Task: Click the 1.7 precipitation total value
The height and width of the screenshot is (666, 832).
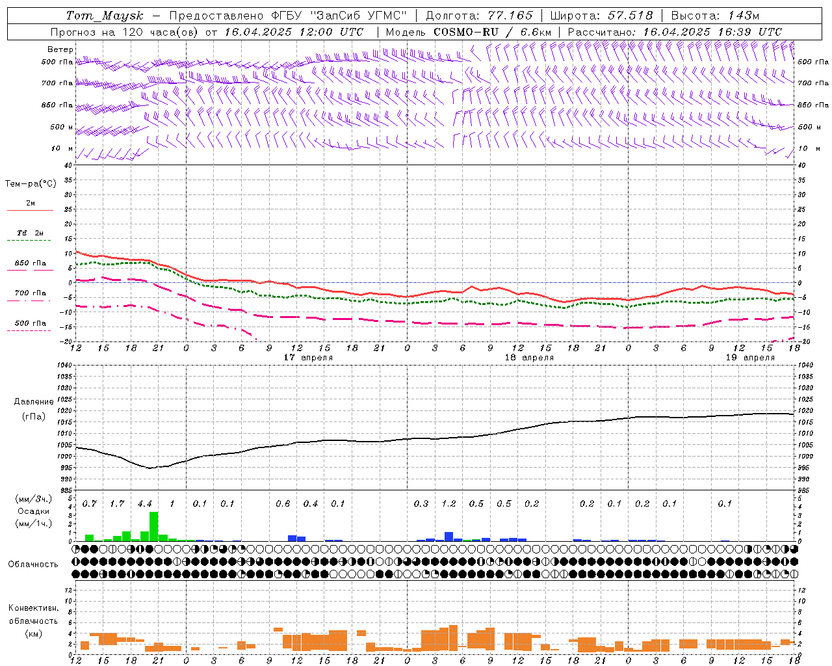Action: [117, 504]
